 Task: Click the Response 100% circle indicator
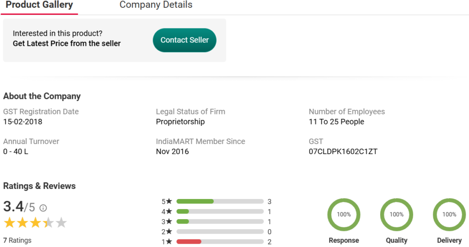pyautogui.click(x=344, y=215)
